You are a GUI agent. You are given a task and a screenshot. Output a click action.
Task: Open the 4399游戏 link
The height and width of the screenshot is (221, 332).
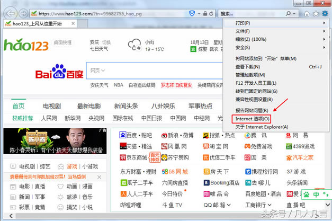click(300, 146)
